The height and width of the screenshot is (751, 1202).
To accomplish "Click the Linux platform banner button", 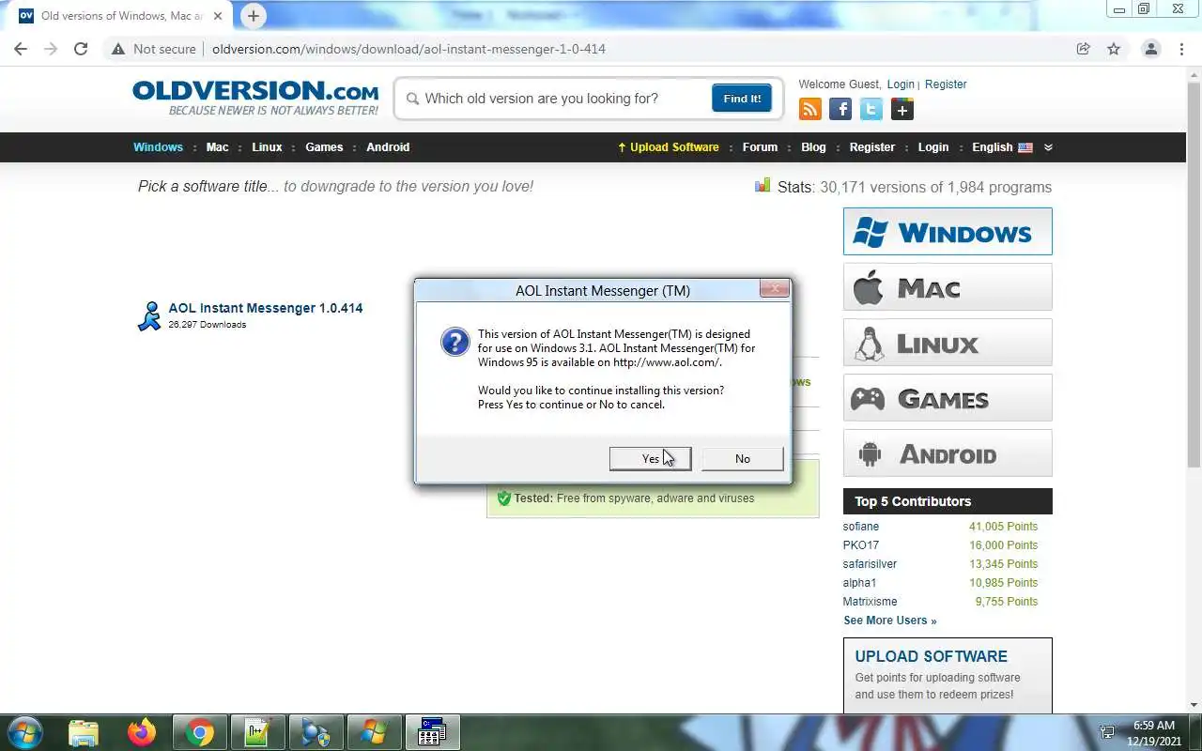I will click(x=948, y=343).
